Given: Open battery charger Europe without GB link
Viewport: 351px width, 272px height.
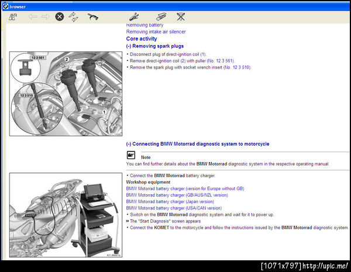Looking at the screenshot, I should (x=185, y=189).
